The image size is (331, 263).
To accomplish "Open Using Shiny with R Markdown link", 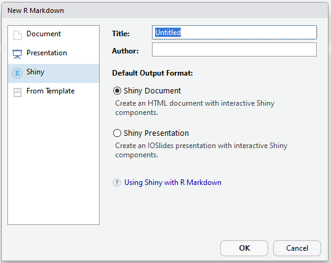I will point(173,183).
